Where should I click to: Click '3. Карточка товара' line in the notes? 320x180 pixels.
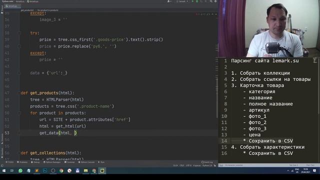tap(257, 85)
